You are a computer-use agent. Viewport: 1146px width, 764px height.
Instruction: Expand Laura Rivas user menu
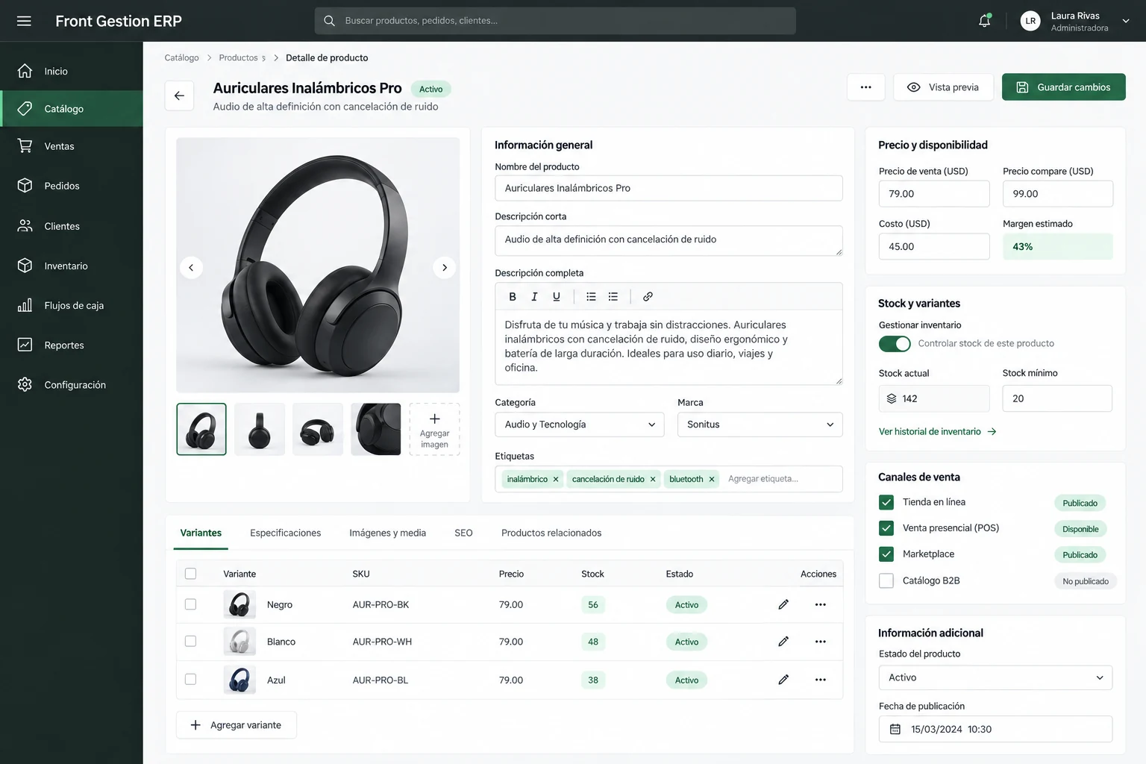pos(1126,21)
